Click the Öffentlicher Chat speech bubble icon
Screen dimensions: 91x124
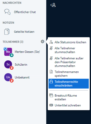point(7,12)
